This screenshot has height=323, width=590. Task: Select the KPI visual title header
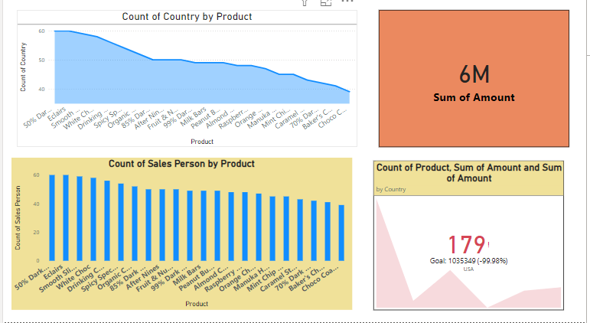468,172
